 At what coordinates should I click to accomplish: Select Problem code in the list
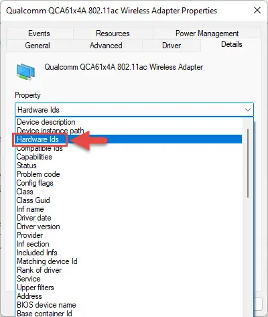pos(129,174)
